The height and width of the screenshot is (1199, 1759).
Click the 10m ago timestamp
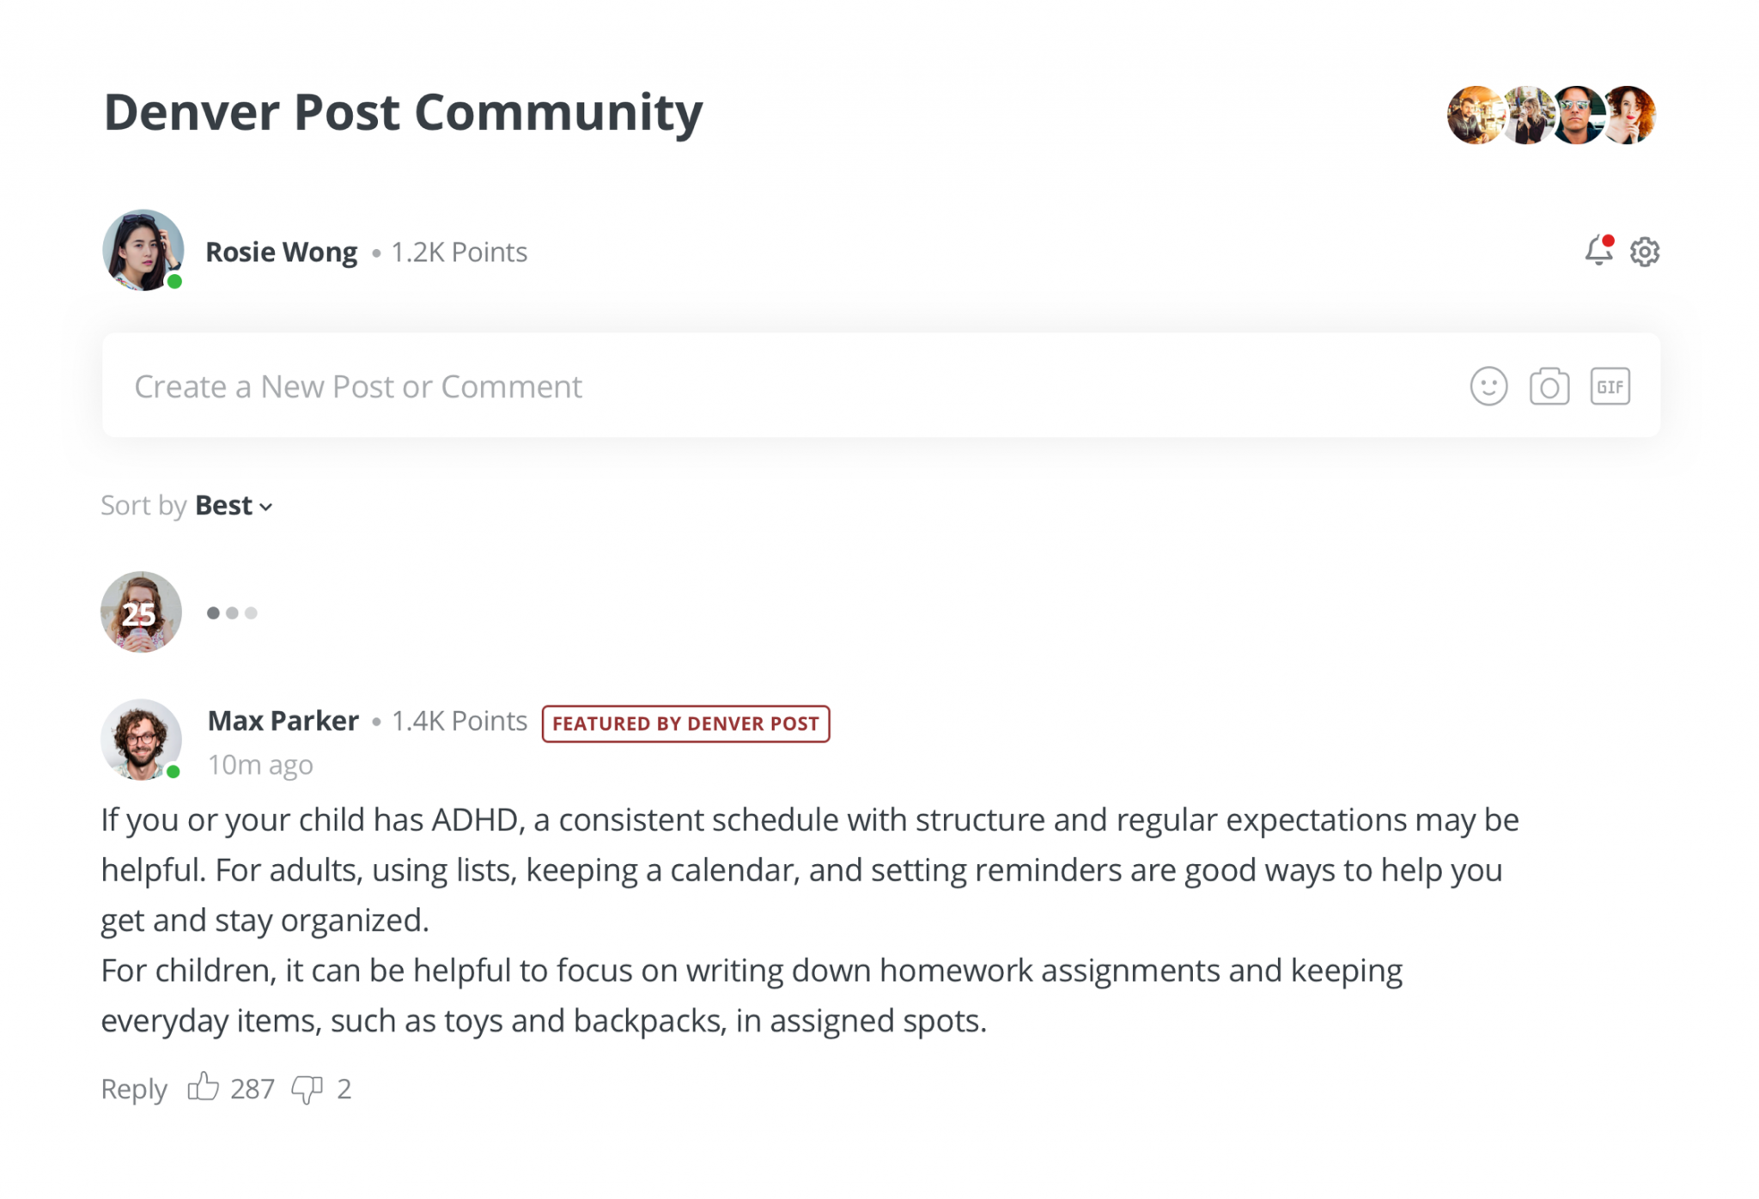point(260,764)
